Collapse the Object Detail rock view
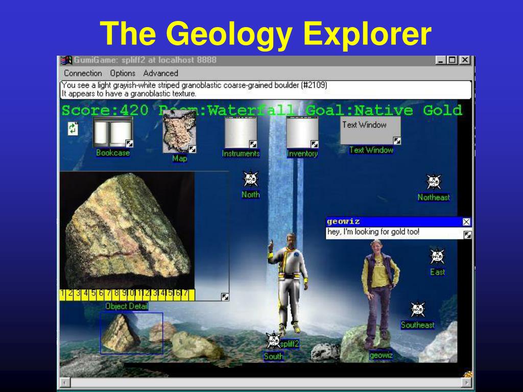Viewport: 523px width, 392px height. 225,297
